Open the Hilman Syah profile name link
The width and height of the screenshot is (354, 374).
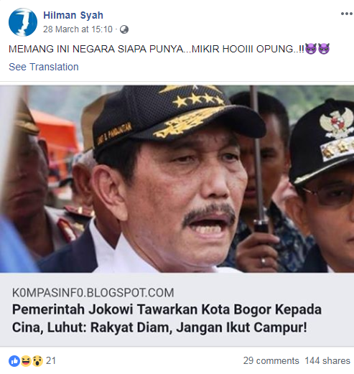pos(73,15)
